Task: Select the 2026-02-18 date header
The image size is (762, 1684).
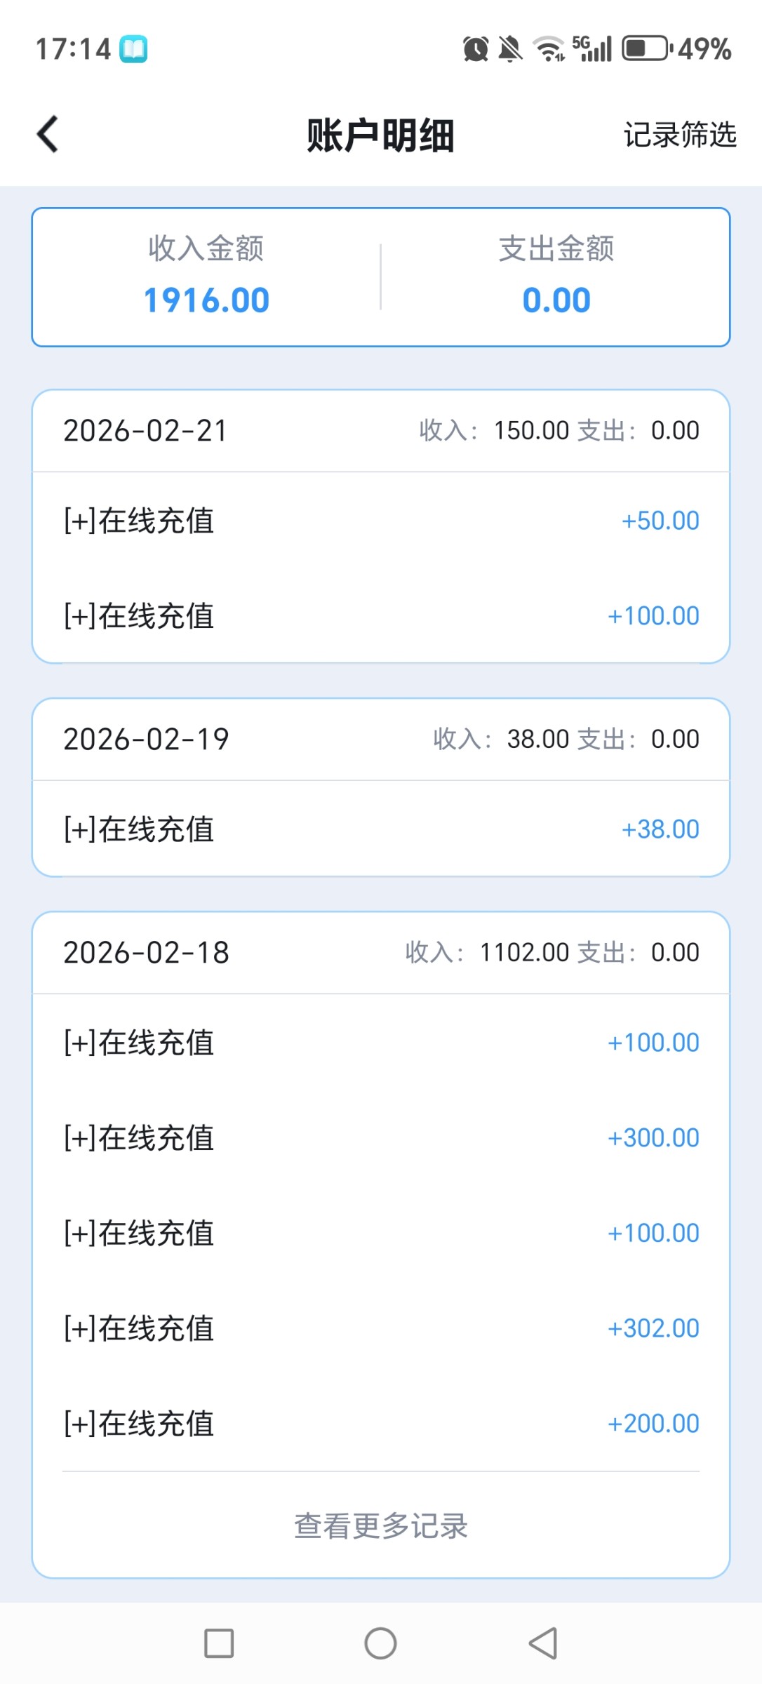Action: coord(146,953)
